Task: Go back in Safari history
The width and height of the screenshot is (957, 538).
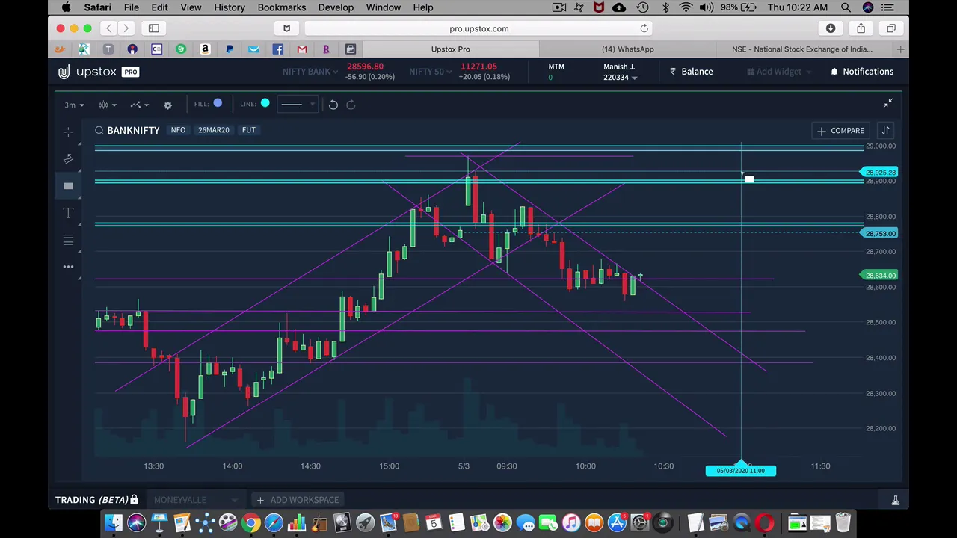Action: coord(109,28)
